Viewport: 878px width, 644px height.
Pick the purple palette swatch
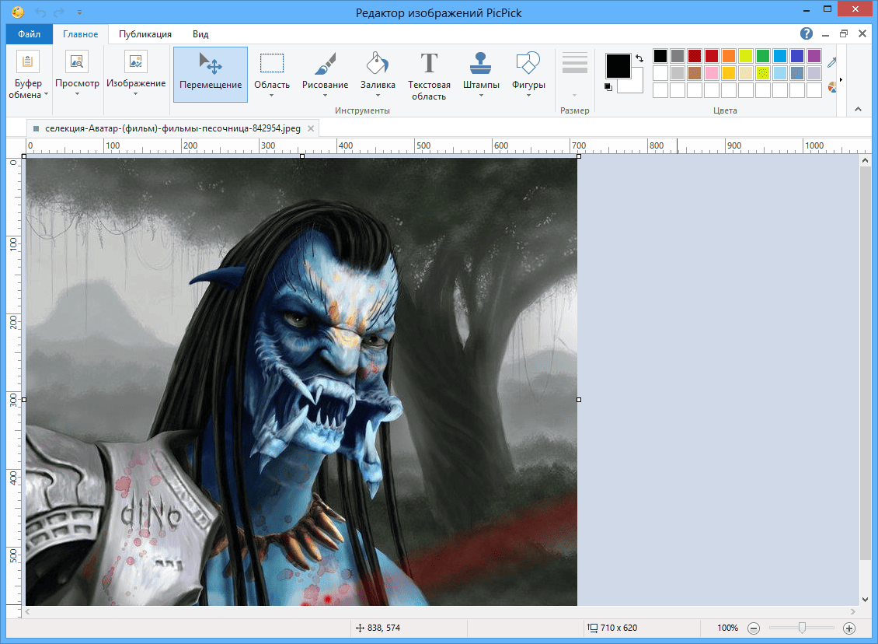coord(814,56)
